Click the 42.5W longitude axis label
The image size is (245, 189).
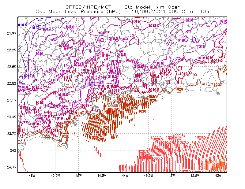click(x=195, y=176)
